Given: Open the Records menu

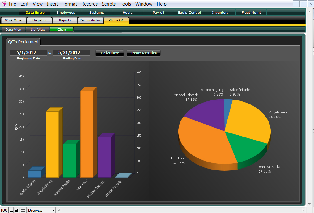Looking at the screenshot, I should 89,4.
